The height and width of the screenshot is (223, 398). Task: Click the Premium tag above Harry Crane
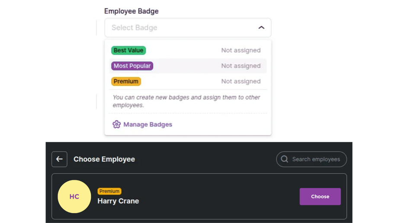[x=109, y=191]
